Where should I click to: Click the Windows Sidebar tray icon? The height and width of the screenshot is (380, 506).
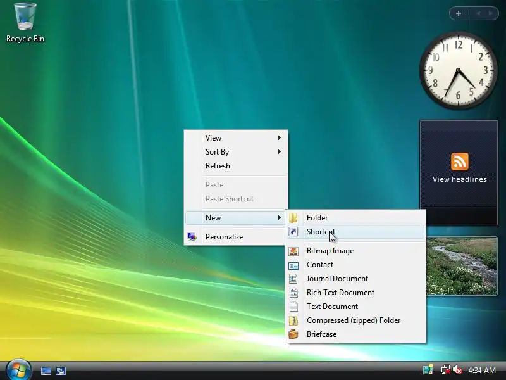coord(428,369)
